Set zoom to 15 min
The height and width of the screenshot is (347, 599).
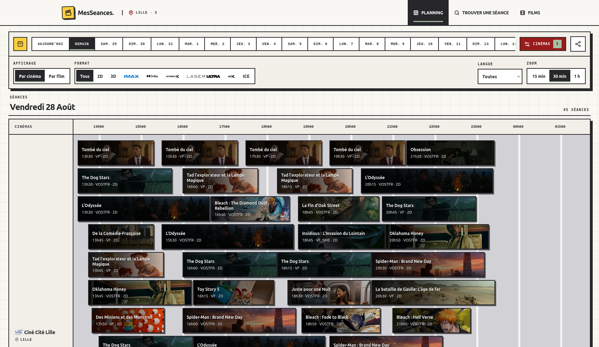539,76
